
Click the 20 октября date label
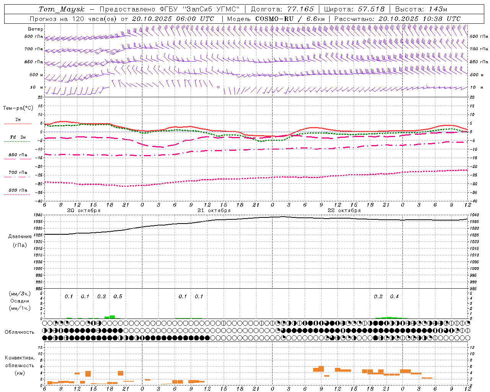coord(84,211)
